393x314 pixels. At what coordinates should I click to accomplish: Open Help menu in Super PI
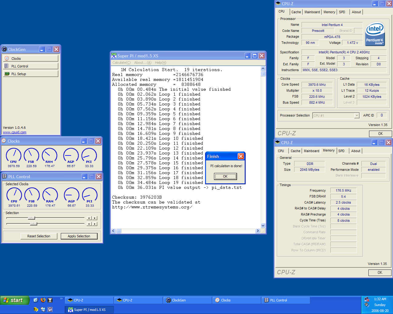pos(161,63)
